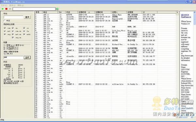Click the green refresh icon beside the address bar
Screen dimensions: 196x122
pos(57,9)
